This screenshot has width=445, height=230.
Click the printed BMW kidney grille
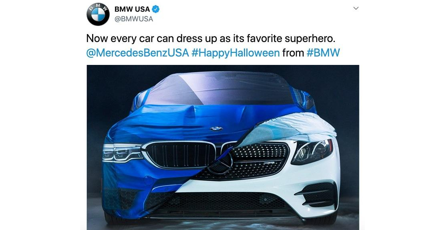[179, 155]
